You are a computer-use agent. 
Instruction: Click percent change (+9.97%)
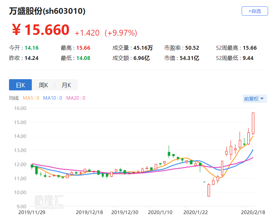click(121, 33)
